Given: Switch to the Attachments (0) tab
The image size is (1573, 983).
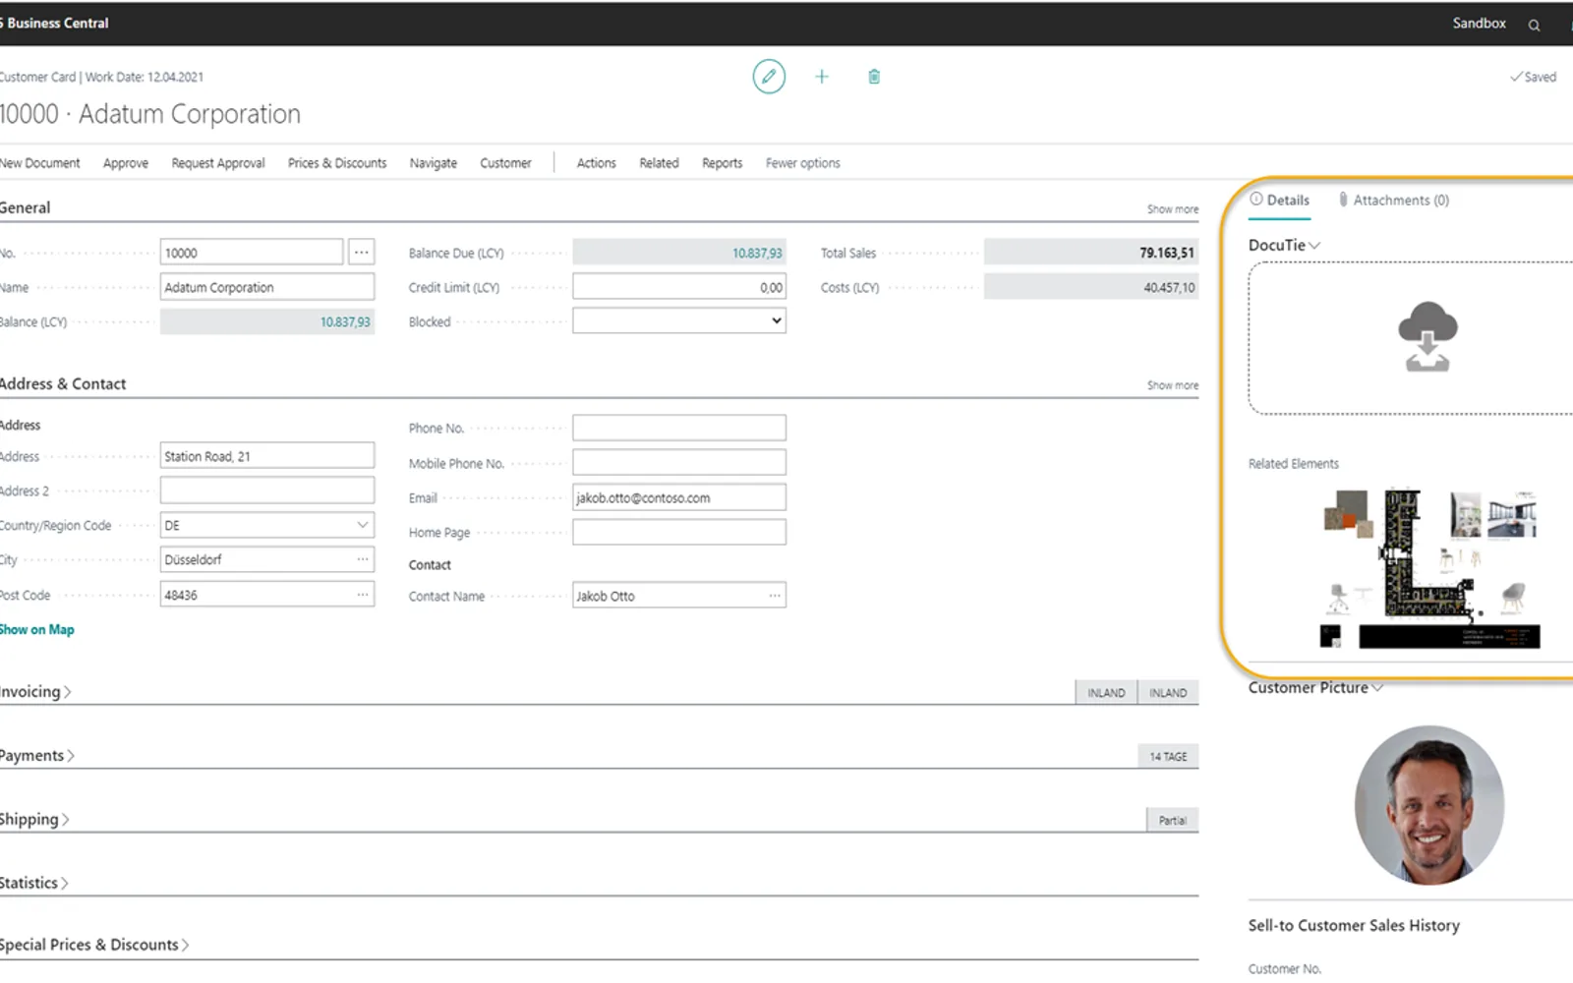Looking at the screenshot, I should (1393, 200).
